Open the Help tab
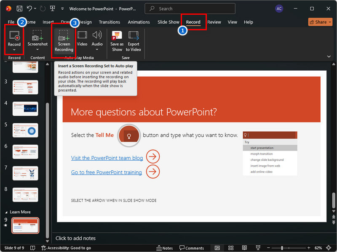The image size is (337, 252). (x=248, y=22)
